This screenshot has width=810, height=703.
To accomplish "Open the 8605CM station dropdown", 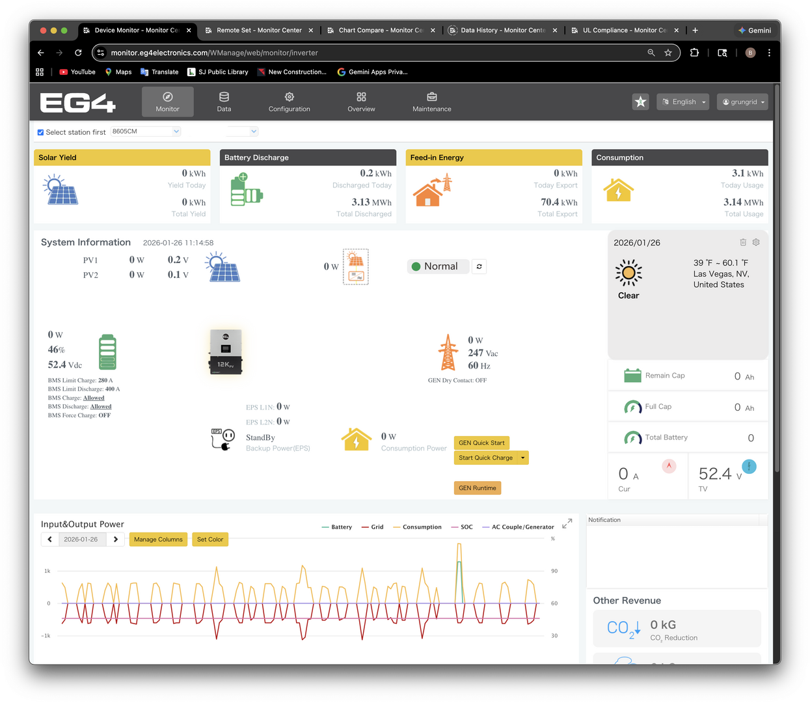I will 146,131.
